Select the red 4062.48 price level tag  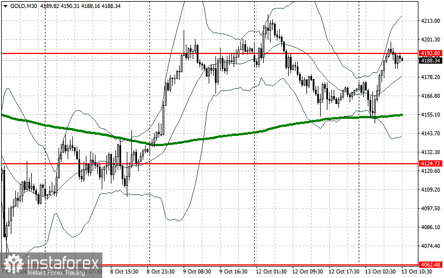[430, 265]
